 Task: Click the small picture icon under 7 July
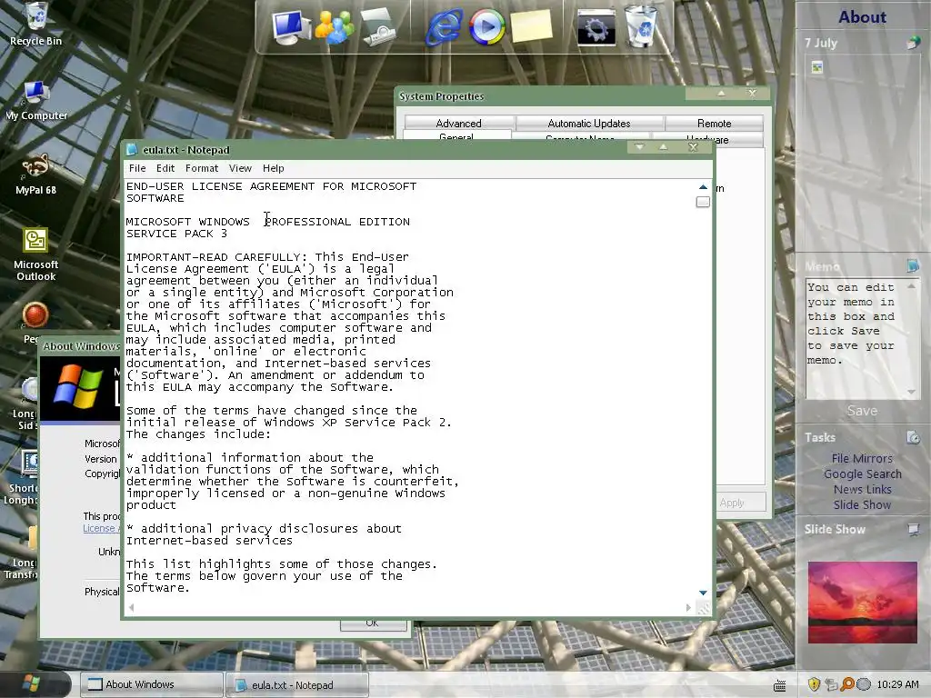[817, 67]
